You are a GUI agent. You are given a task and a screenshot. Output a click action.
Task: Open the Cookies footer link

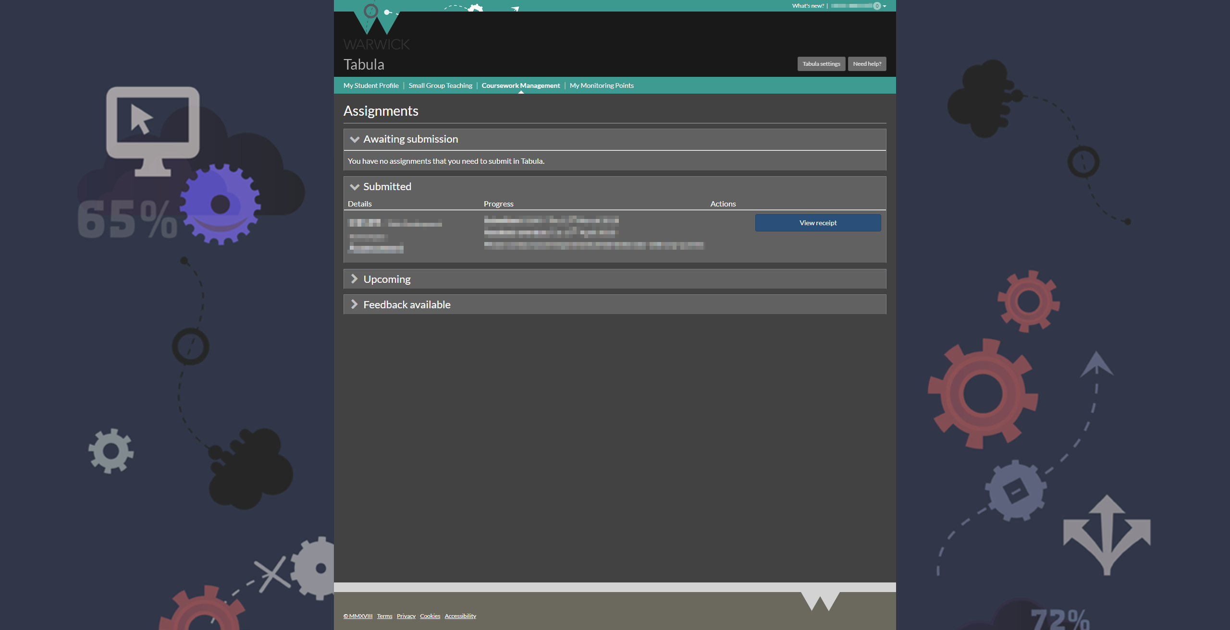[x=430, y=616]
